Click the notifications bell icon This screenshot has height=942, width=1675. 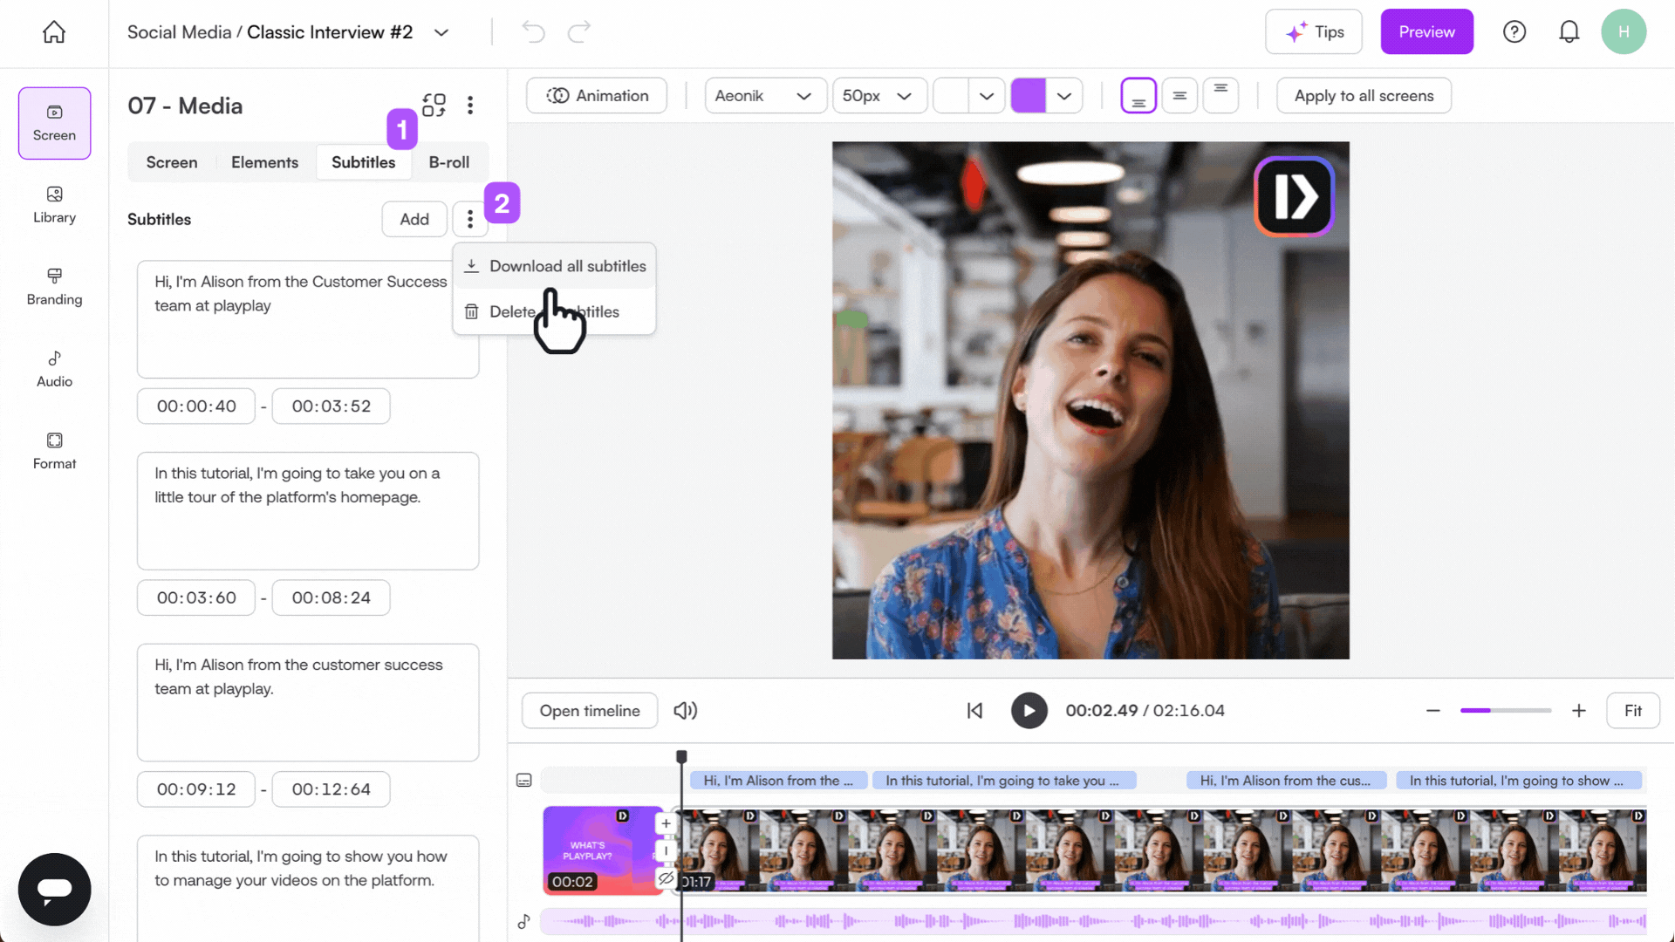coord(1569,32)
